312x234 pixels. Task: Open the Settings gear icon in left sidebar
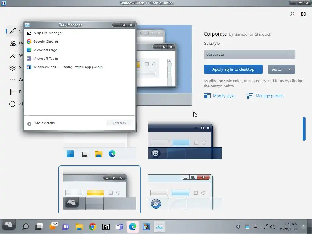click(12, 68)
